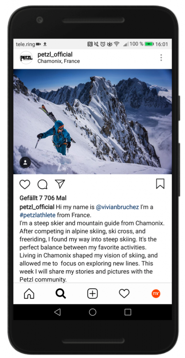This screenshot has width=185, height=358.
Task: Open recent apps with square button
Action: coord(128,312)
